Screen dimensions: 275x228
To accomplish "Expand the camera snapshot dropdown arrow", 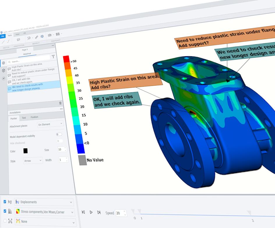I will click(53, 35).
